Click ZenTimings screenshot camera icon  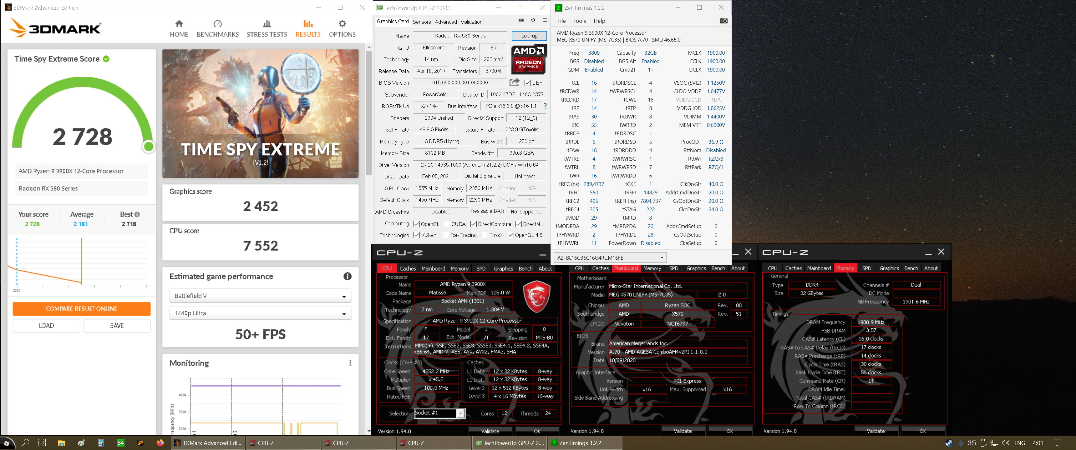(723, 21)
